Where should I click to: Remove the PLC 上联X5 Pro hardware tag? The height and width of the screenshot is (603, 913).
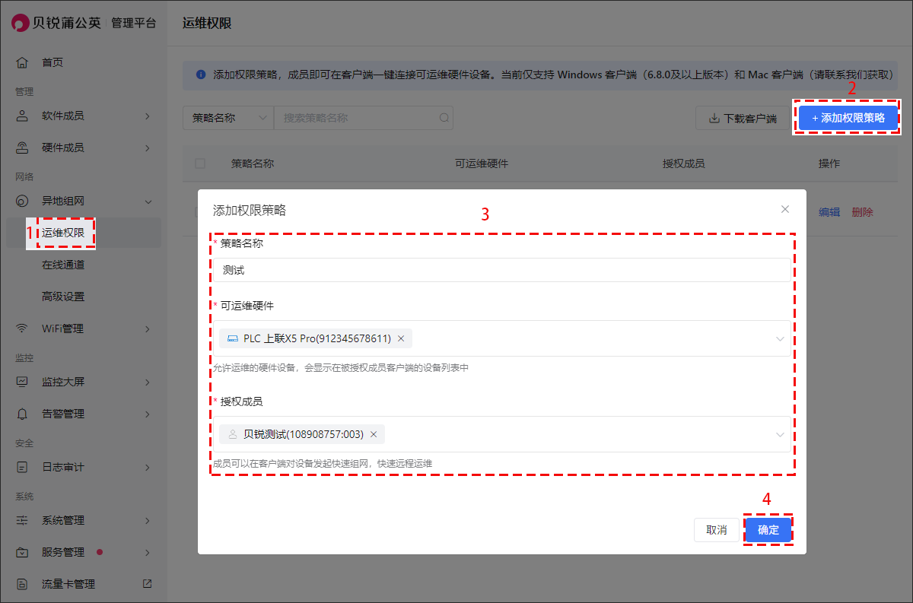[x=401, y=338]
